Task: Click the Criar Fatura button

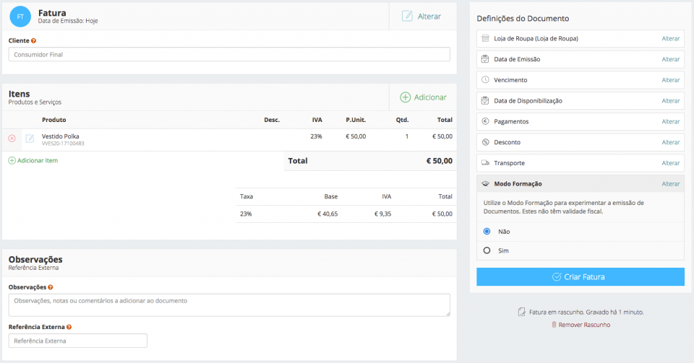Action: (x=580, y=276)
